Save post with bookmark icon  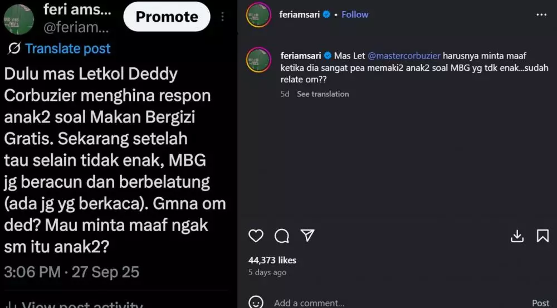tap(543, 236)
